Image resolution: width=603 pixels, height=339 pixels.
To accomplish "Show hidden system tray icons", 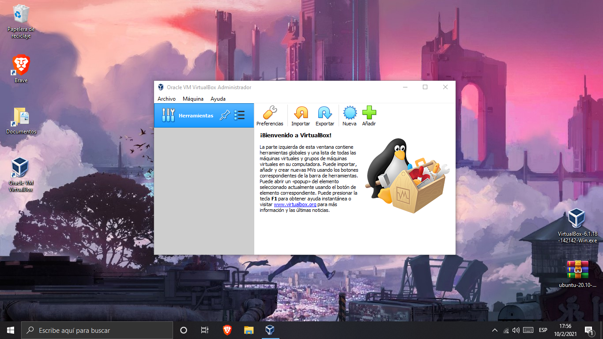I will click(x=495, y=330).
